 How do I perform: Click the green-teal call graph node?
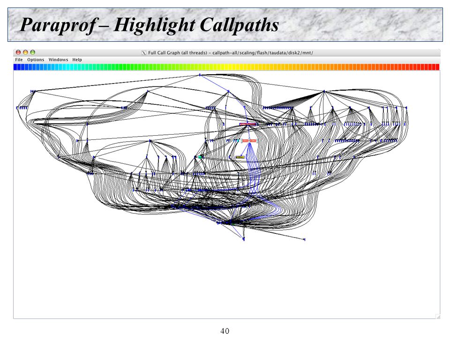pos(200,157)
